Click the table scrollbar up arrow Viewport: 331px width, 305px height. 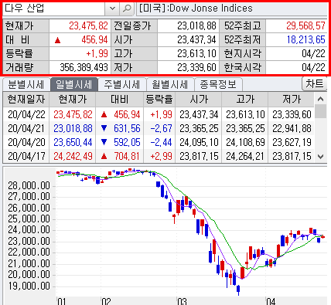tap(320, 99)
